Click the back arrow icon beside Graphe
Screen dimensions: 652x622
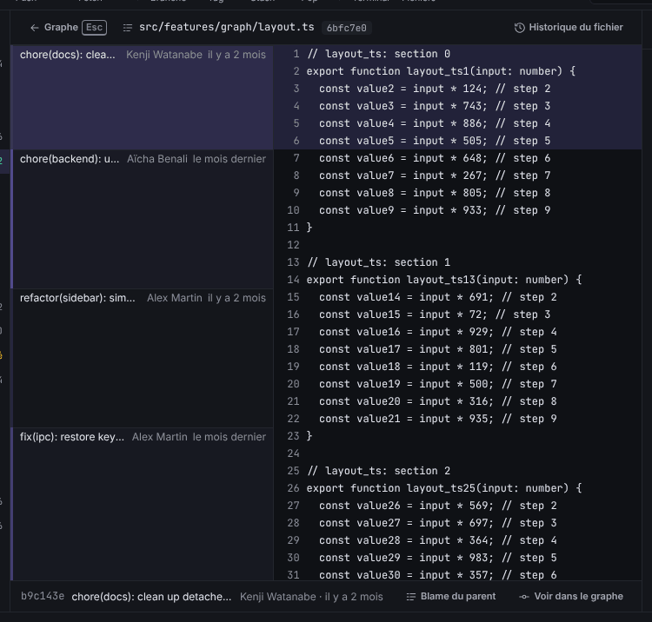tap(35, 28)
